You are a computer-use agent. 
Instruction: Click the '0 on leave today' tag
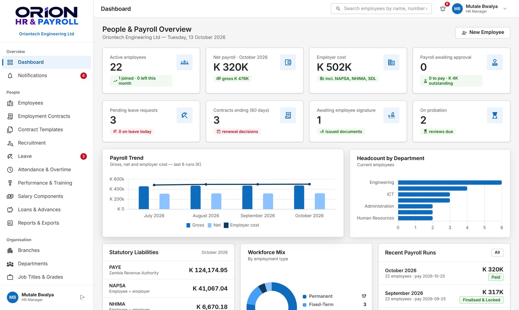tap(132, 132)
